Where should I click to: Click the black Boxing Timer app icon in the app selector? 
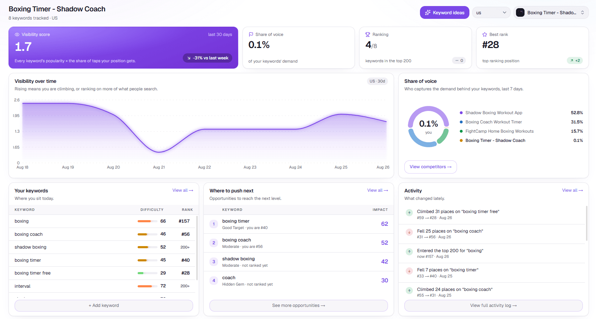pos(520,13)
